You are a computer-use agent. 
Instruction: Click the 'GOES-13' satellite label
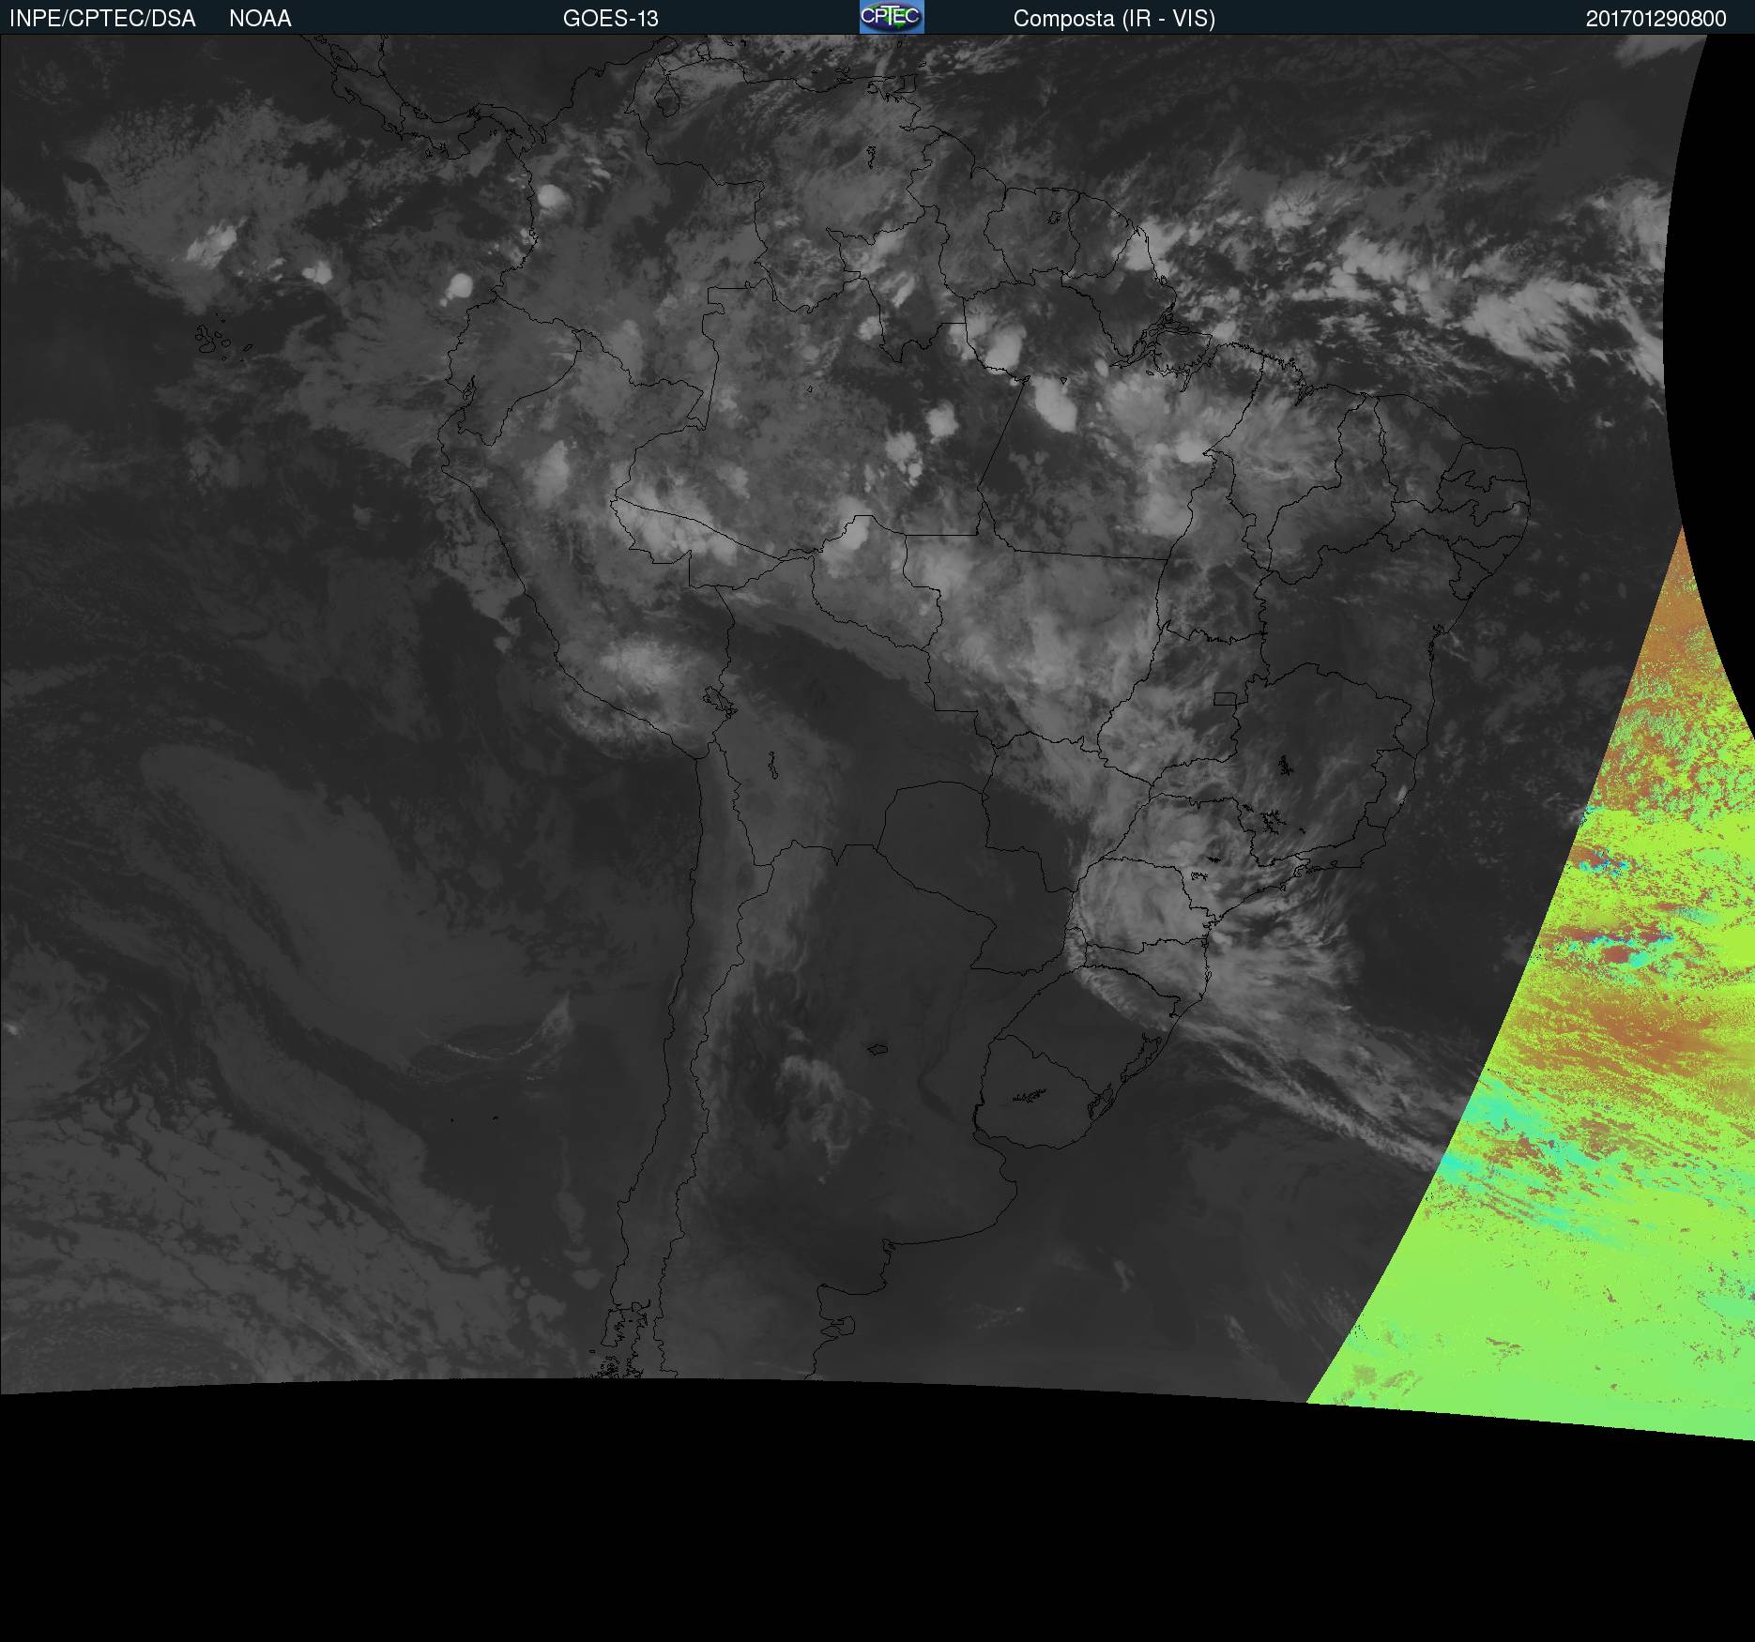click(611, 19)
